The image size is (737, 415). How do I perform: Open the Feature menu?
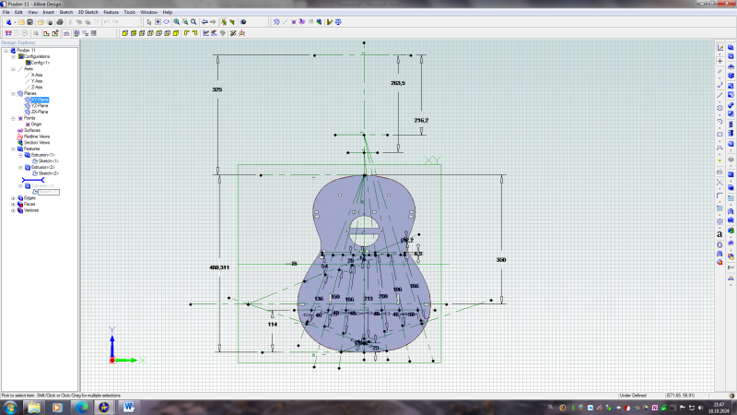coord(111,12)
